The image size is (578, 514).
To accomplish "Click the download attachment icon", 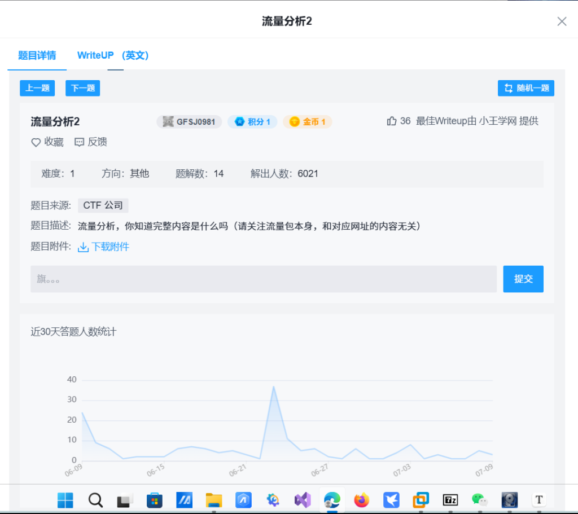I will [83, 247].
